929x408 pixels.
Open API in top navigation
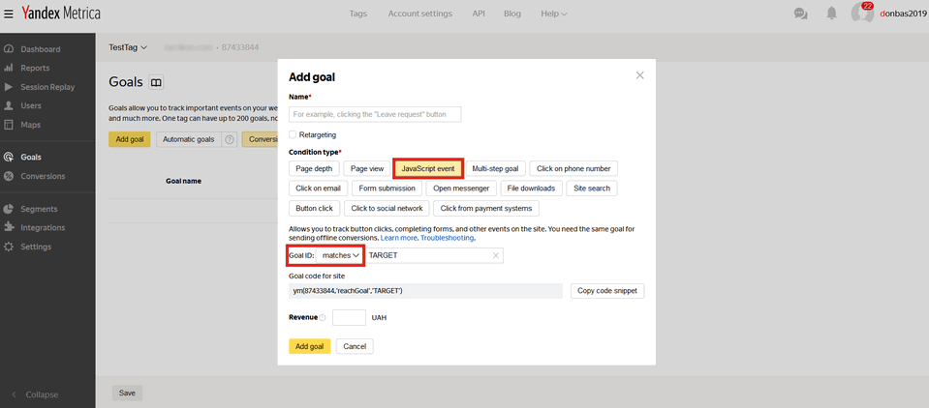(479, 14)
